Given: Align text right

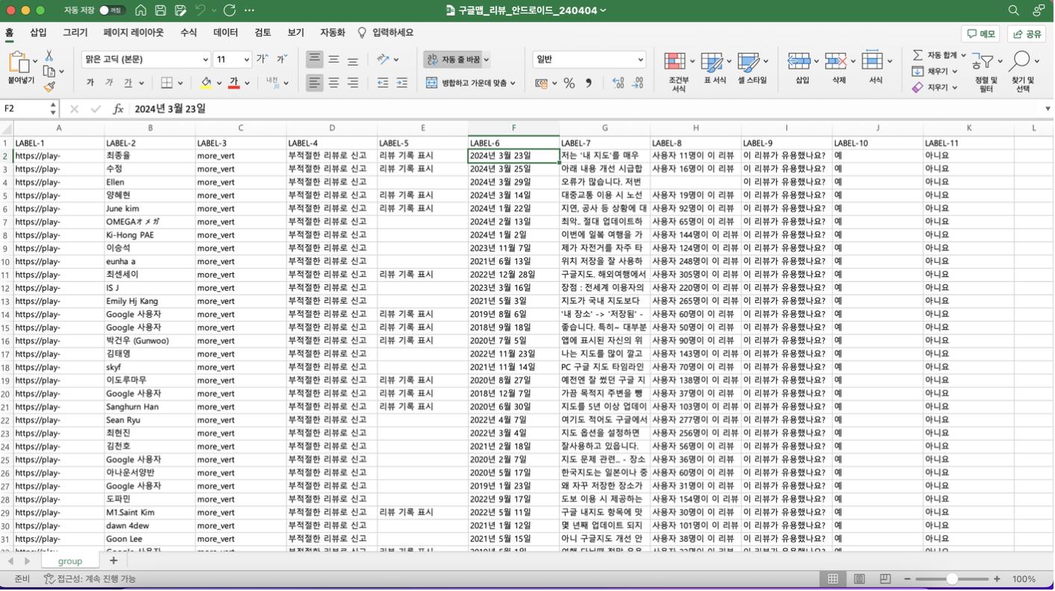Looking at the screenshot, I should [x=353, y=83].
